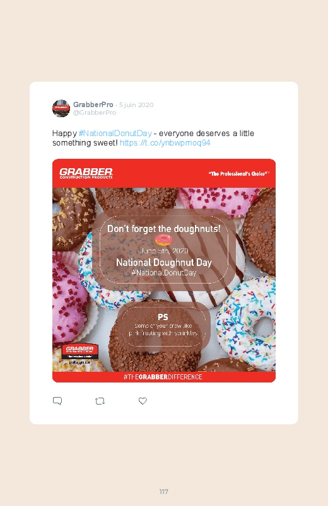Click "The Professional's Choice" tagline
328x506 pixels.
tap(239, 174)
